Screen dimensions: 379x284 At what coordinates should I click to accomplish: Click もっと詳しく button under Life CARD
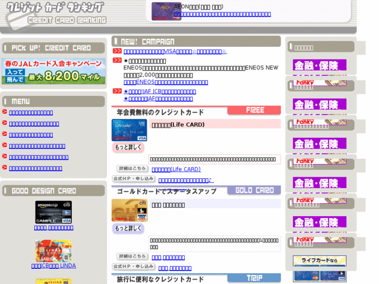point(128,147)
